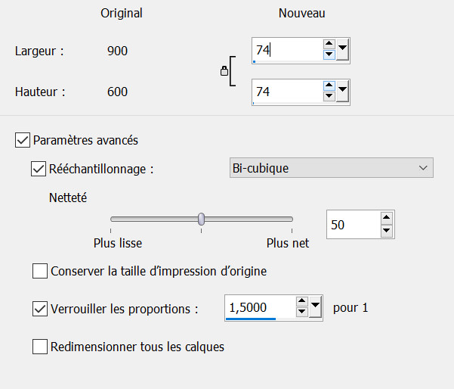Increase the Netteté value with up arrow
This screenshot has height=389, width=454.
[x=386, y=219]
